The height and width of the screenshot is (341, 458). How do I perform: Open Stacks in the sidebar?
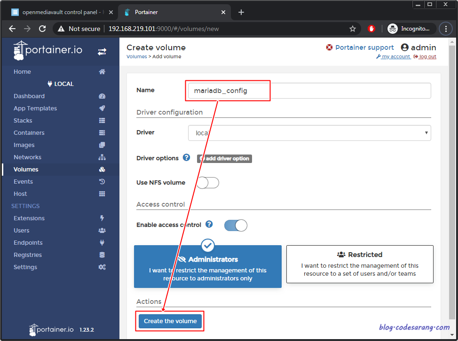coord(23,120)
